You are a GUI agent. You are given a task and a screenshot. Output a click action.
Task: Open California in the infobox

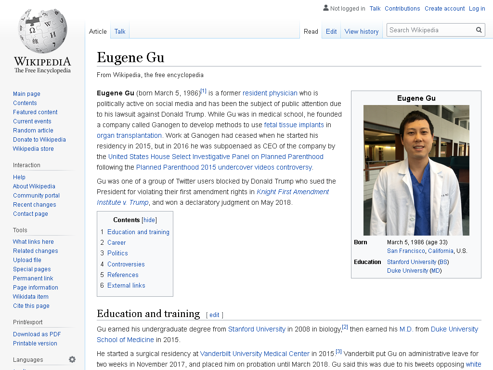(x=441, y=251)
